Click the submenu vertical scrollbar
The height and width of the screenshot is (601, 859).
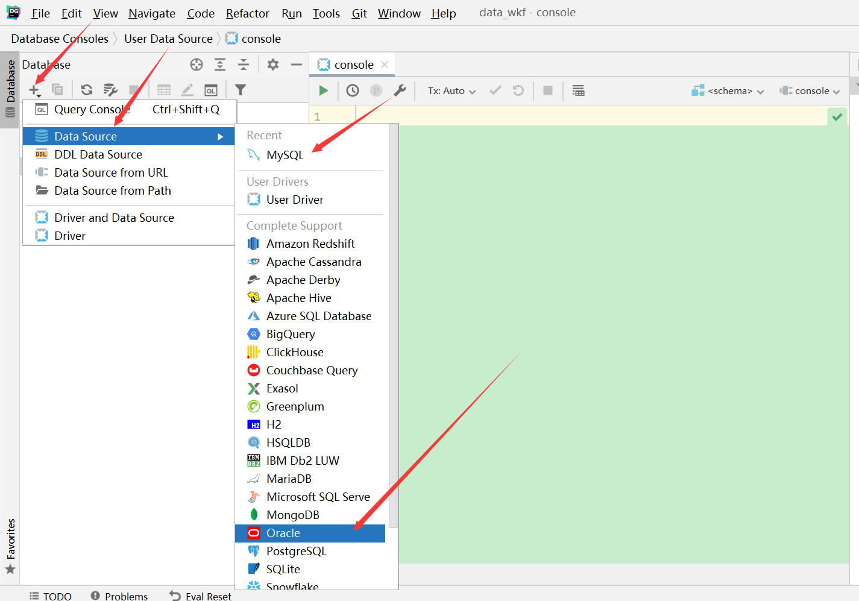393,326
